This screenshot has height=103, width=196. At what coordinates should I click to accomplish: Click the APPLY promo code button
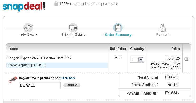click(x=72, y=85)
